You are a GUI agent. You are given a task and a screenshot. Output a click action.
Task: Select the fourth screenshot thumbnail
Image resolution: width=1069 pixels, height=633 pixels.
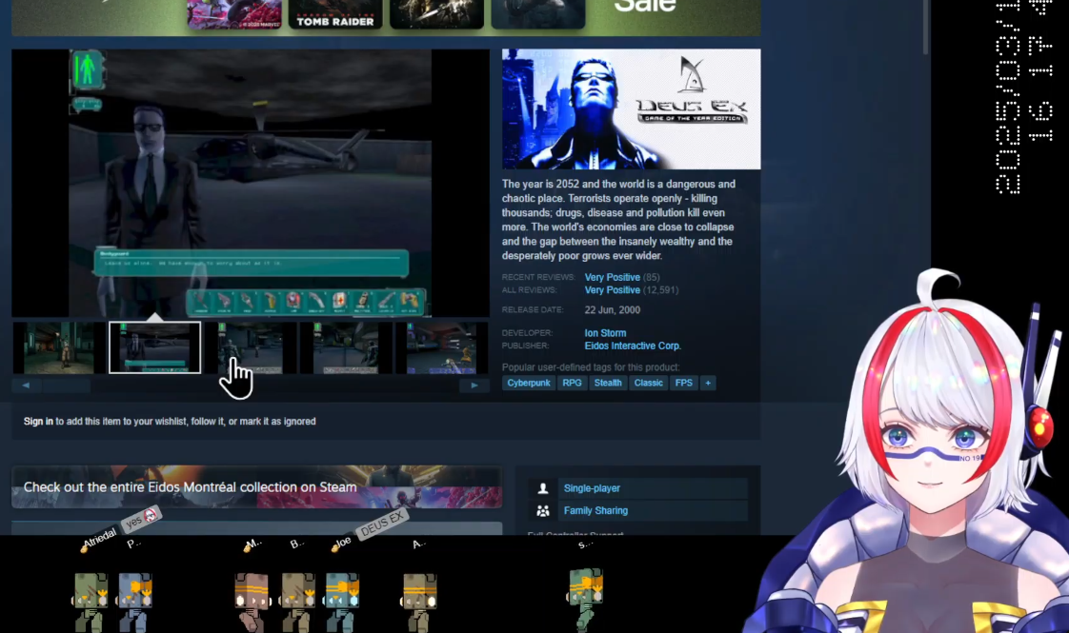(347, 348)
